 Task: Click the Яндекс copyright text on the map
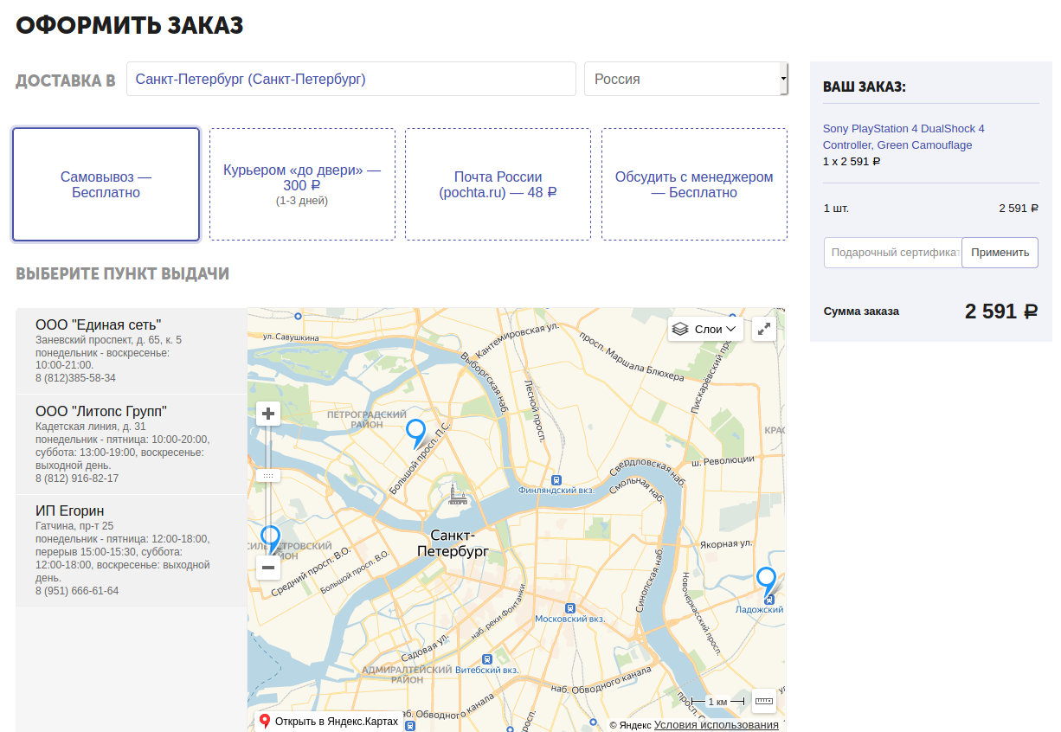(630, 725)
